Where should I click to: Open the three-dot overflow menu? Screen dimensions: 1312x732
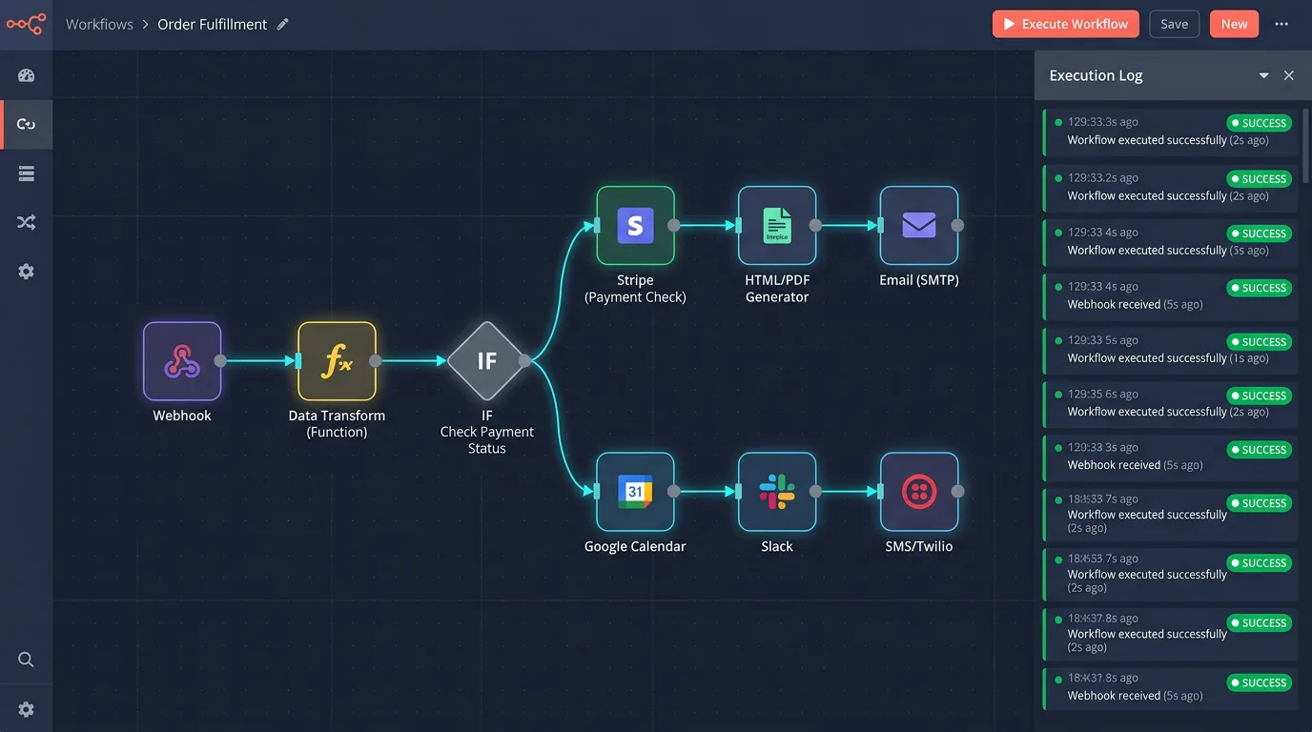pos(1281,24)
